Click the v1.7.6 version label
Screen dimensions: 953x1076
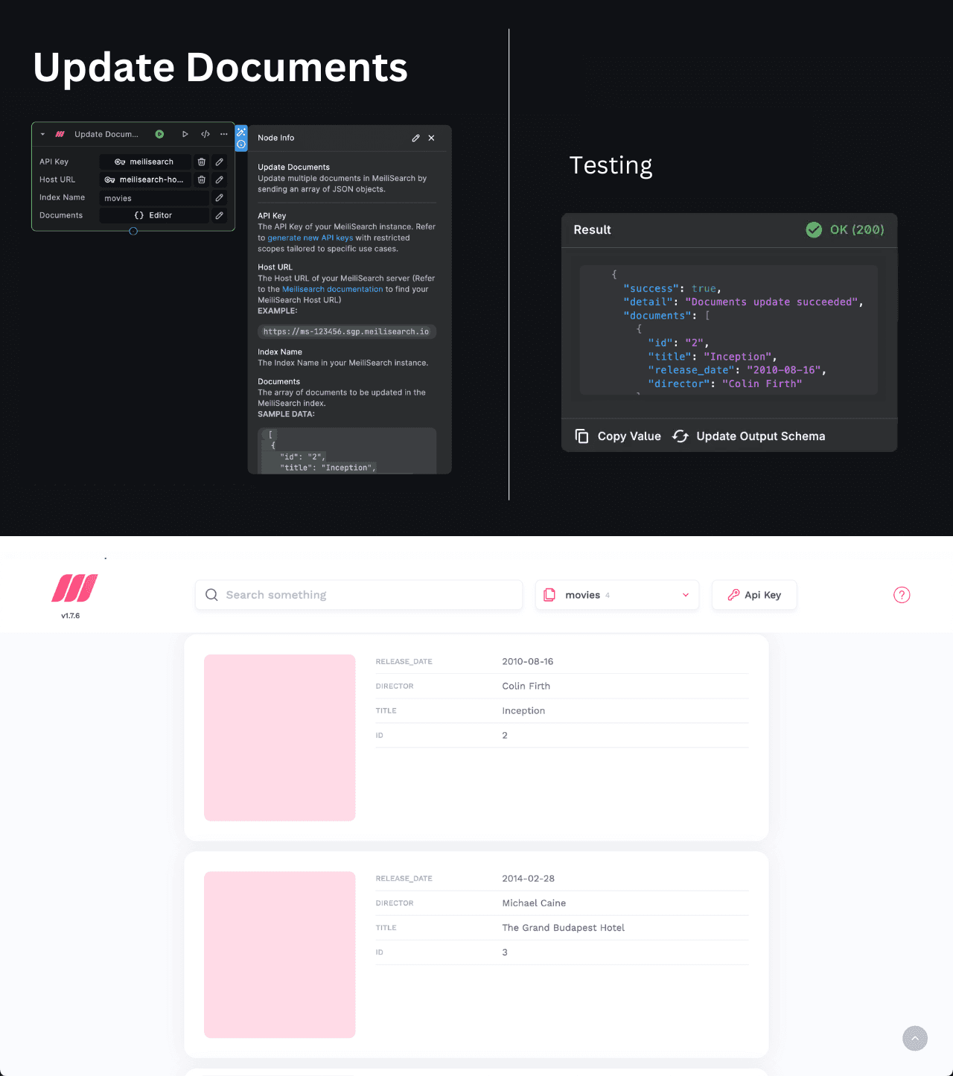click(x=71, y=616)
